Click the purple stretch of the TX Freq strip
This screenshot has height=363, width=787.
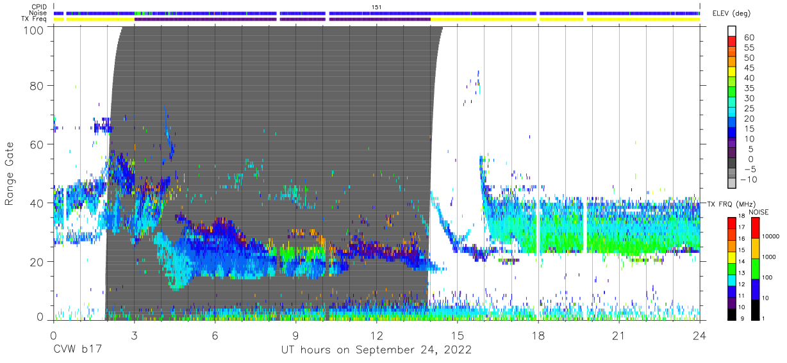[282, 19]
